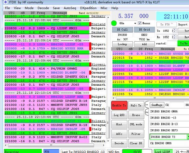Open the File menu
The image size is (189, 153).
coord(7,8)
